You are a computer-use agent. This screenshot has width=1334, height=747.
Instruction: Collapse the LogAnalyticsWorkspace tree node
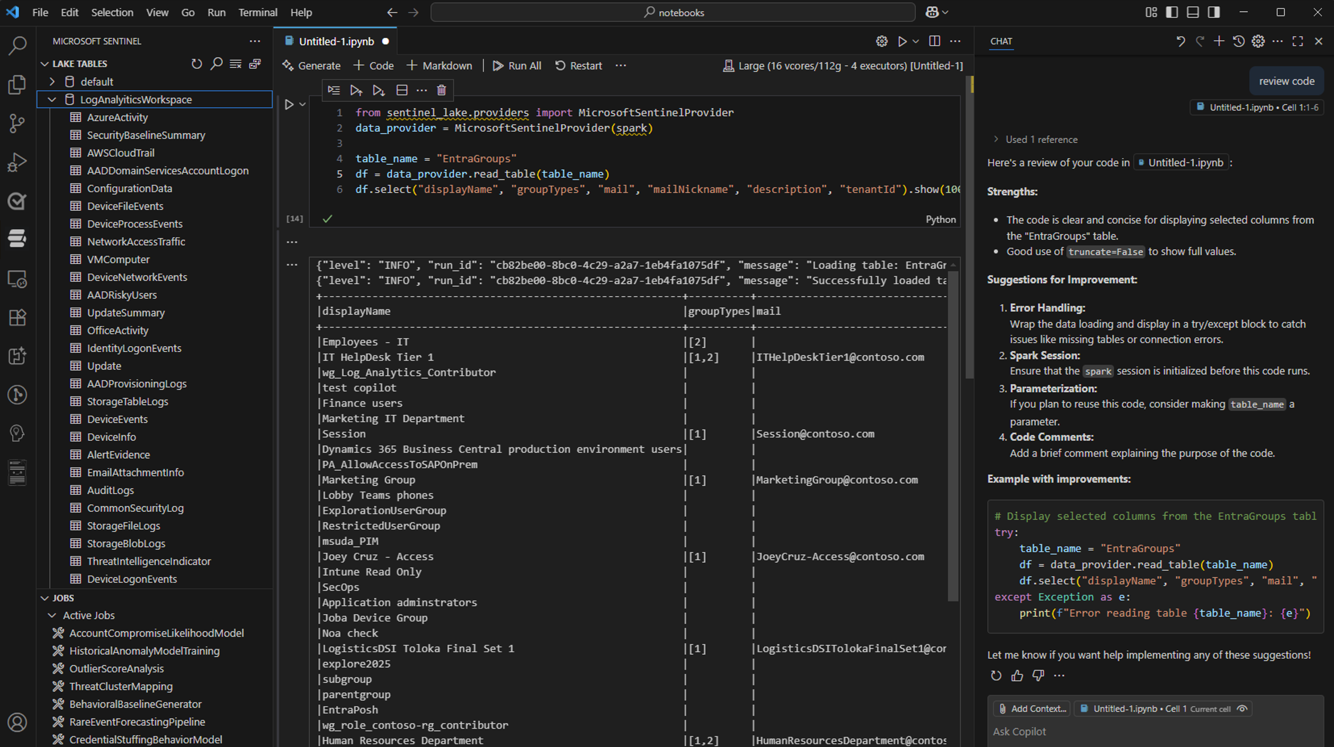[x=52, y=99]
